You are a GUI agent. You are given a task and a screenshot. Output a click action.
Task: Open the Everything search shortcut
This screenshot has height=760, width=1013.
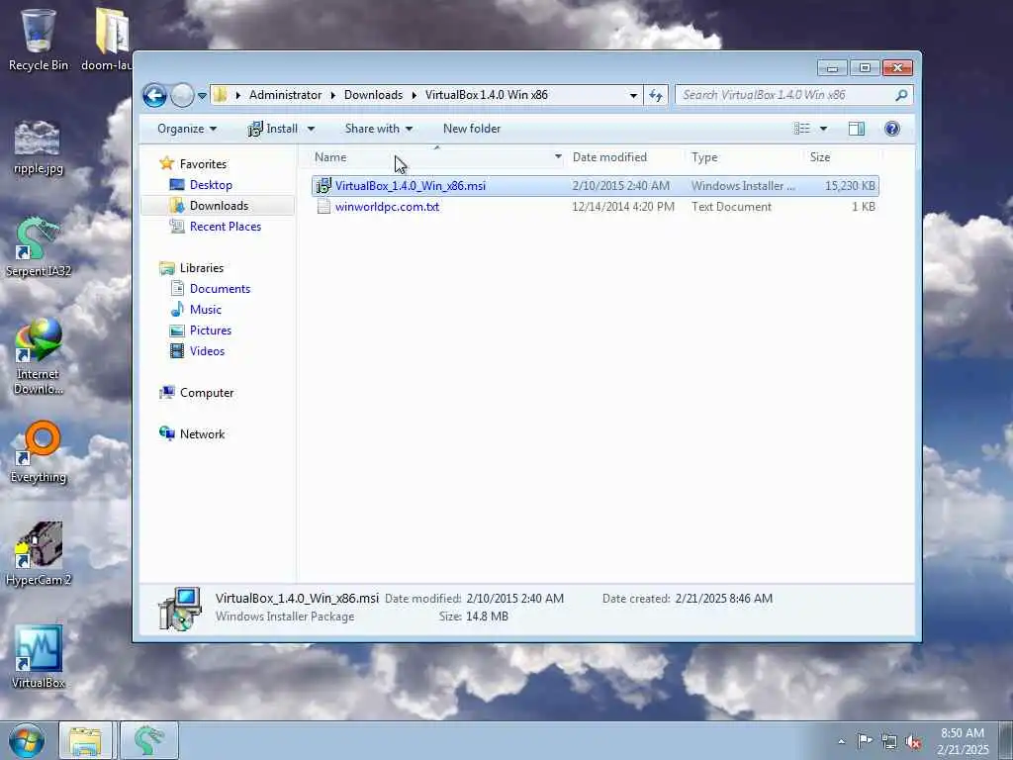pyautogui.click(x=39, y=452)
